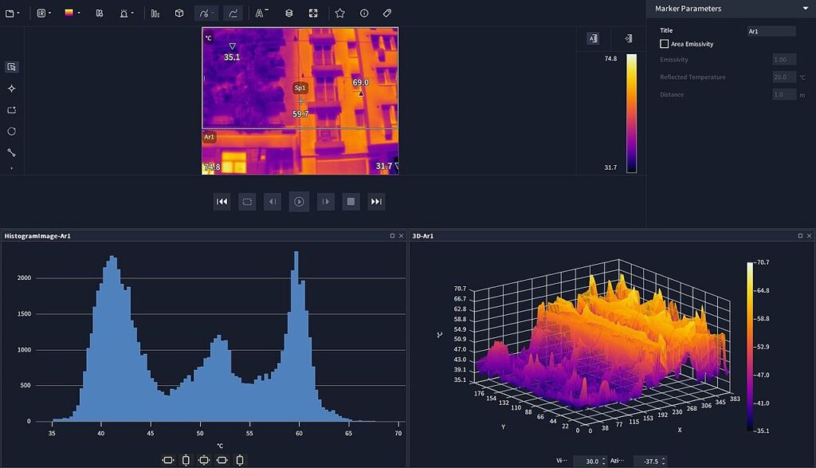Adjust the view angle stepper arrows
This screenshot has height=468, width=816.
point(604,462)
